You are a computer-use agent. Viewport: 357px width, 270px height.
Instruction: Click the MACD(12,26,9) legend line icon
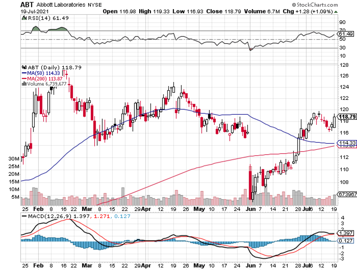click(24, 217)
